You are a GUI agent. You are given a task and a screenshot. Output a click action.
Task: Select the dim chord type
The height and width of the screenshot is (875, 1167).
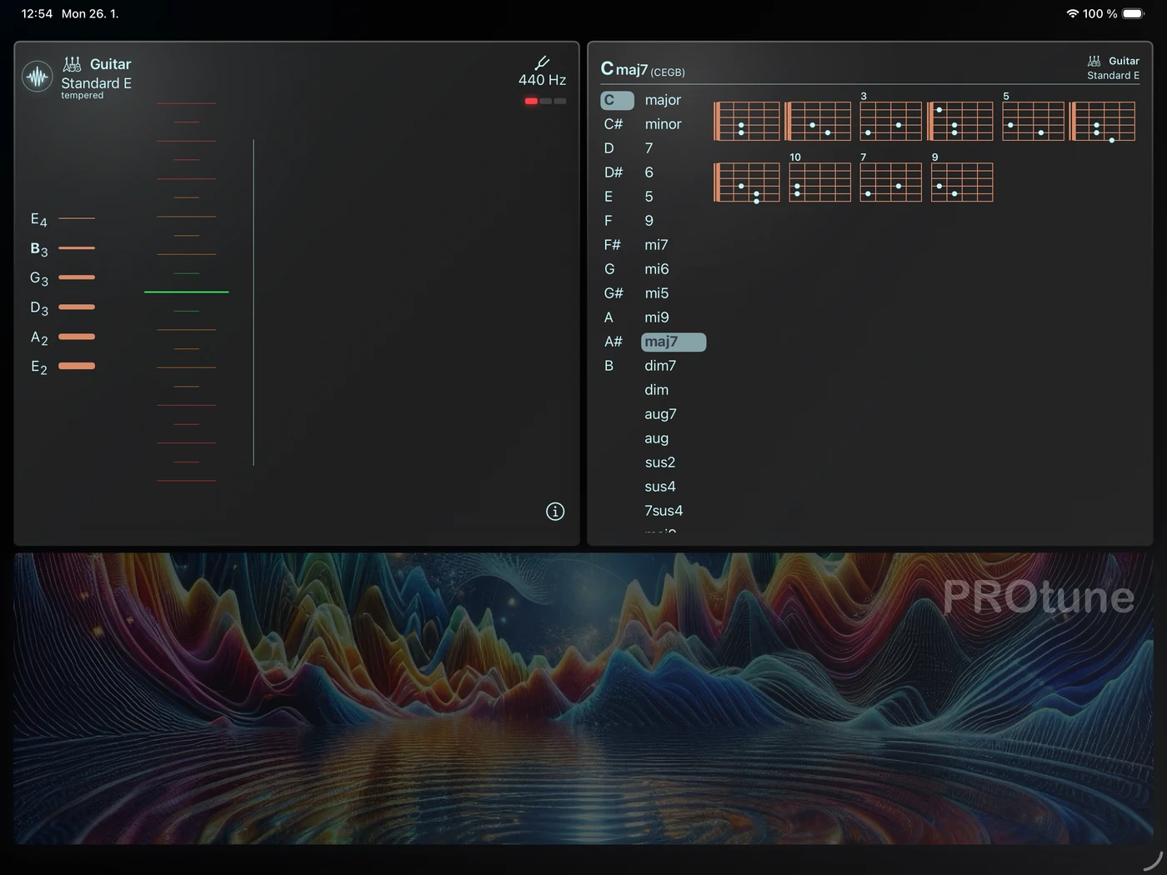click(657, 390)
